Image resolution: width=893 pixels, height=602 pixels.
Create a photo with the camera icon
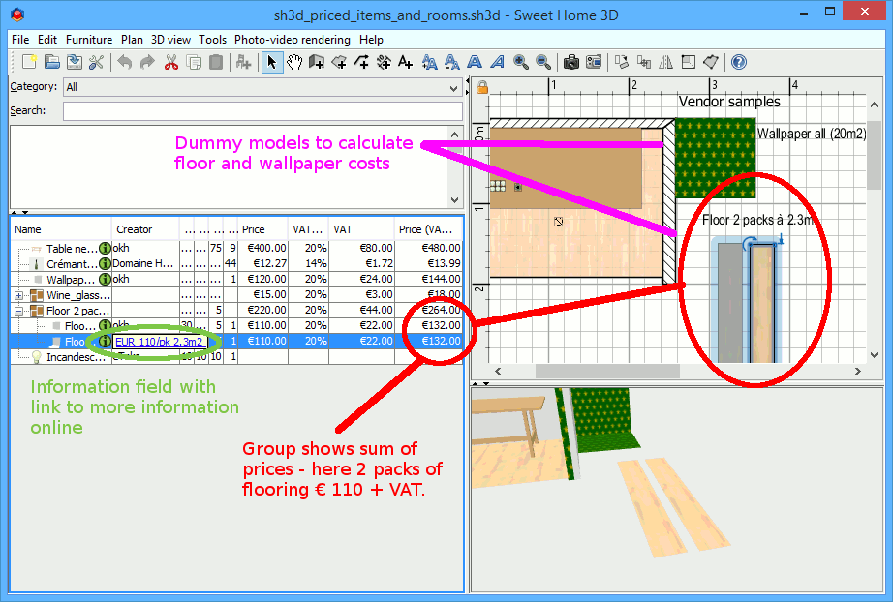click(571, 61)
